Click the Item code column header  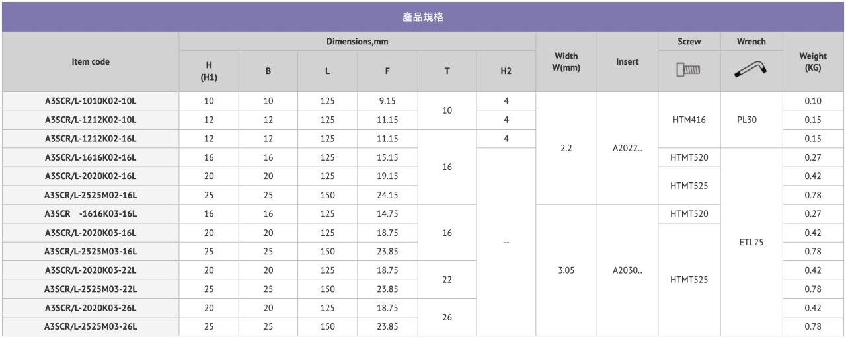point(91,62)
